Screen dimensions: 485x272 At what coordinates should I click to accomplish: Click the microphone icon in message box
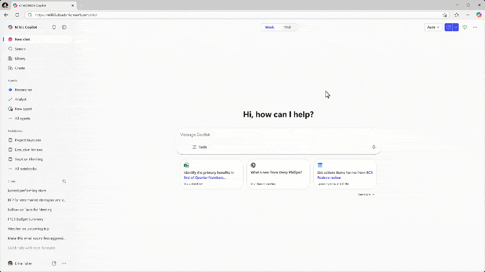click(373, 147)
